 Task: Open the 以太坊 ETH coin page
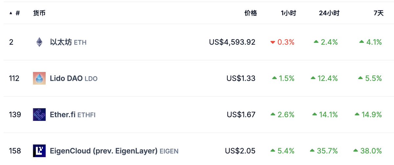[68, 42]
